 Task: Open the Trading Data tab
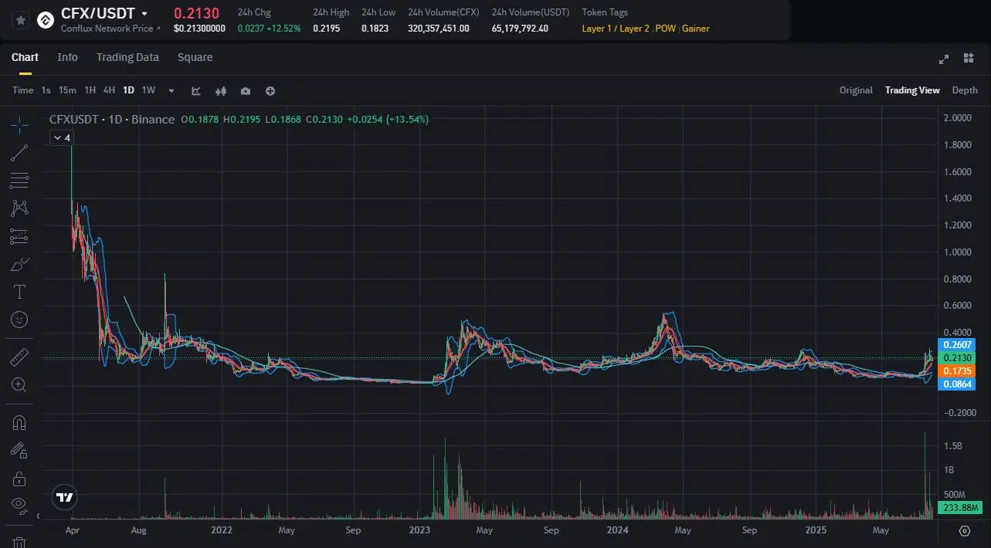(x=127, y=57)
